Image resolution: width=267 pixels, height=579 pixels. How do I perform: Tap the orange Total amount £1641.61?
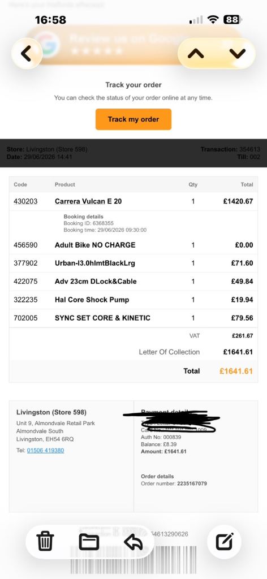[236, 371]
